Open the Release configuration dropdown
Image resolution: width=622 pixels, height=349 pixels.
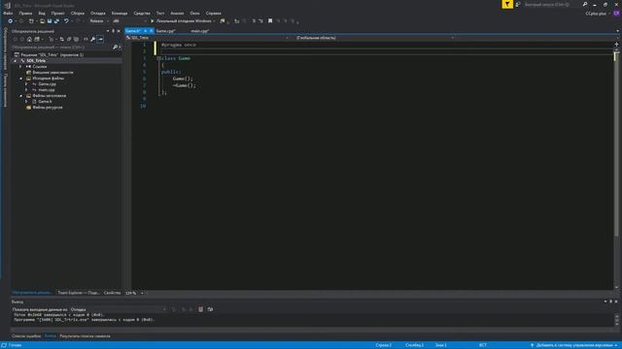(x=99, y=21)
